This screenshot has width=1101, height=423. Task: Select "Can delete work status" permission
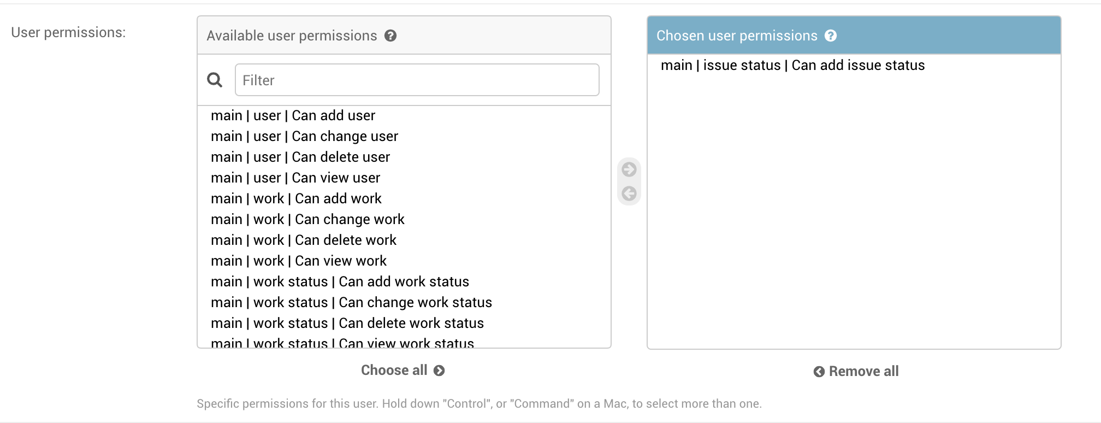click(x=347, y=324)
